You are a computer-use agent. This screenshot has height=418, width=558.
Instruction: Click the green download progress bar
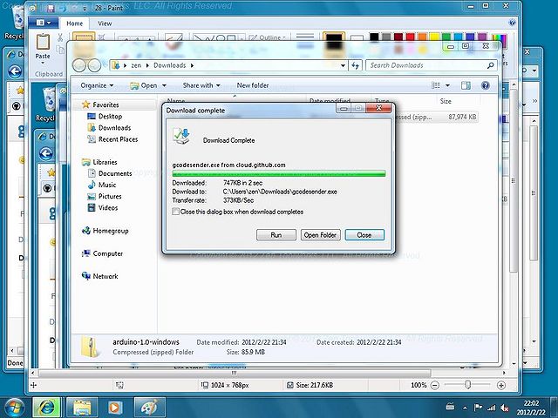pyautogui.click(x=279, y=173)
